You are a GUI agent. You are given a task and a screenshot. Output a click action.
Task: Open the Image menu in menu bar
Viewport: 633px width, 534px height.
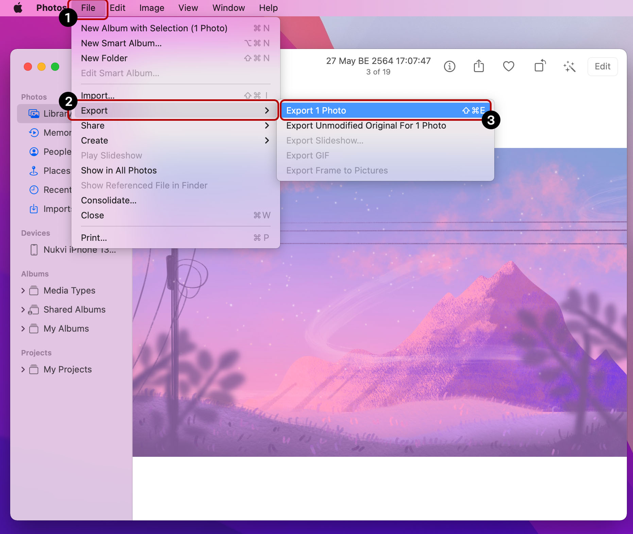152,8
